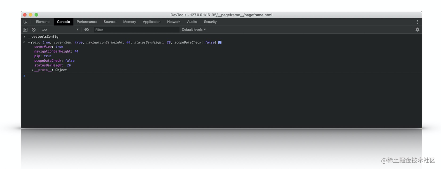Screen dimensions: 441x169
Task: Switch to the Network tab
Action: click(x=173, y=22)
